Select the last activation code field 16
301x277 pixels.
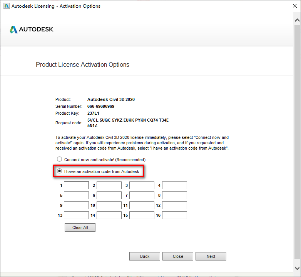[x=174, y=216]
